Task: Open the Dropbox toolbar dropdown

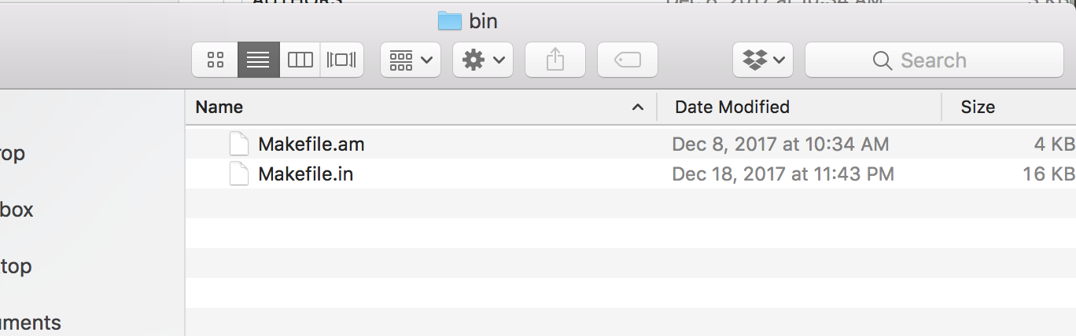Action: click(762, 60)
